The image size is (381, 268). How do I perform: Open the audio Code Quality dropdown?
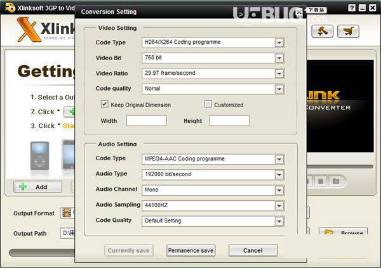click(x=279, y=221)
